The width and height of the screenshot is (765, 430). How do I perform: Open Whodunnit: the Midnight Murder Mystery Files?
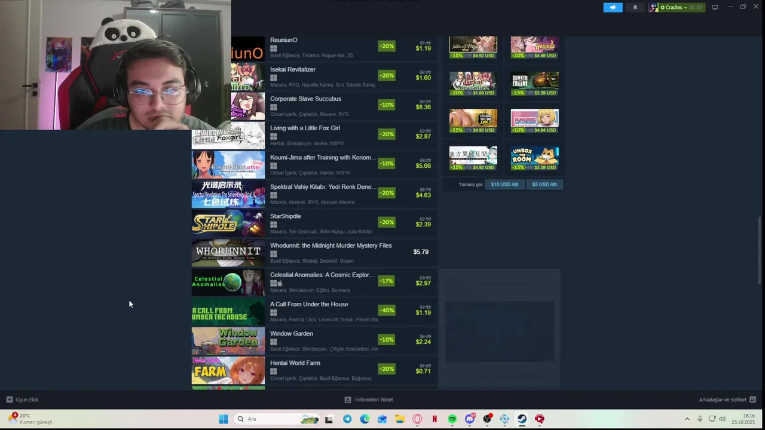point(331,245)
